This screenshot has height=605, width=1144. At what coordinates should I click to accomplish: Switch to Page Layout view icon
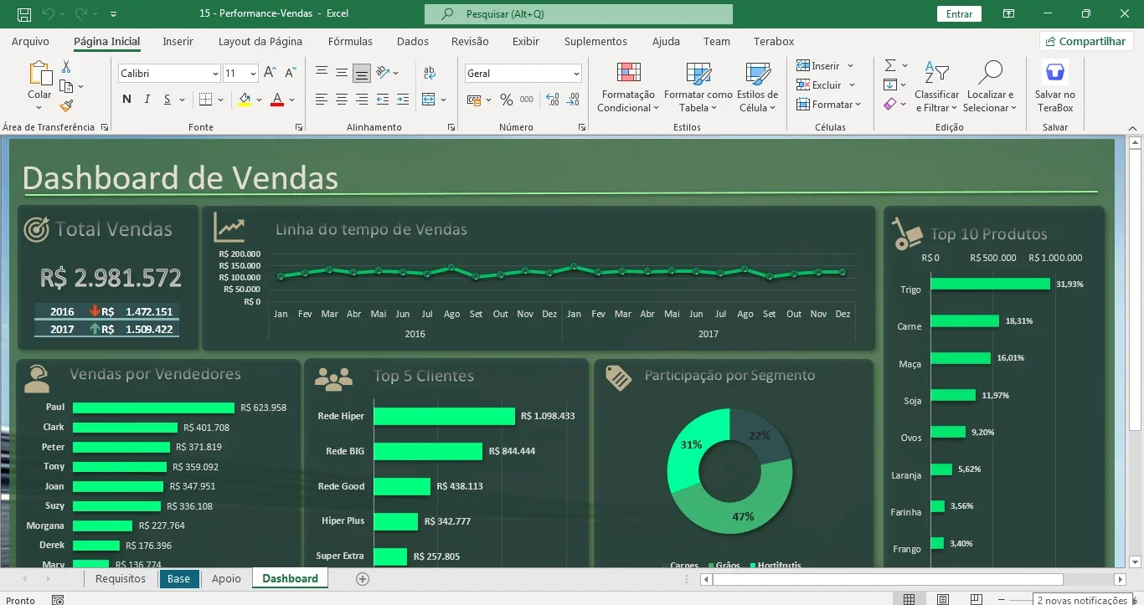click(943, 599)
